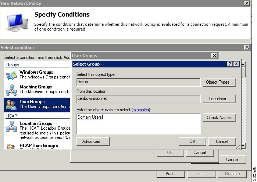The width and height of the screenshot is (257, 182).
Task: Select the Windows Groups condition
Action: coord(37,74)
